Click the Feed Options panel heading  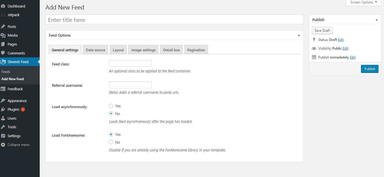click(x=60, y=35)
